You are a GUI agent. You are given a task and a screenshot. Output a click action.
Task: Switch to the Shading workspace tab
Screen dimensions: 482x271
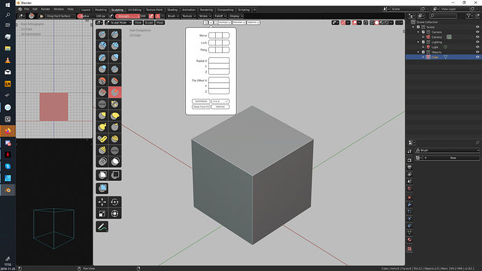(x=172, y=10)
